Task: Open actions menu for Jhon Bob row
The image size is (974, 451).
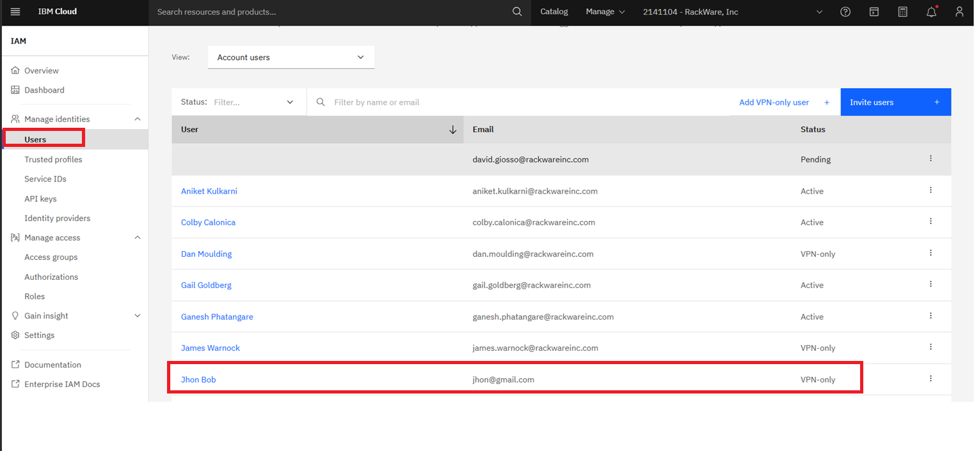Action: click(930, 378)
